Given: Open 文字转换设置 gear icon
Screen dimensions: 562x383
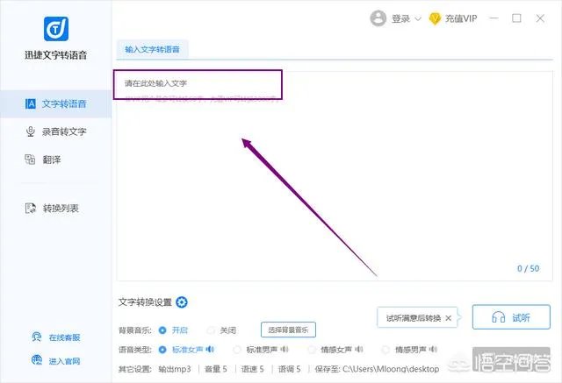Looking at the screenshot, I should (182, 302).
